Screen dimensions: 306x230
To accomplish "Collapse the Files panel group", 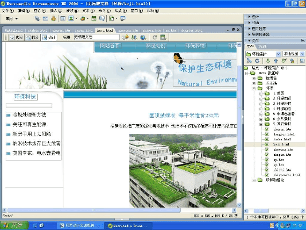I will tap(249, 41).
